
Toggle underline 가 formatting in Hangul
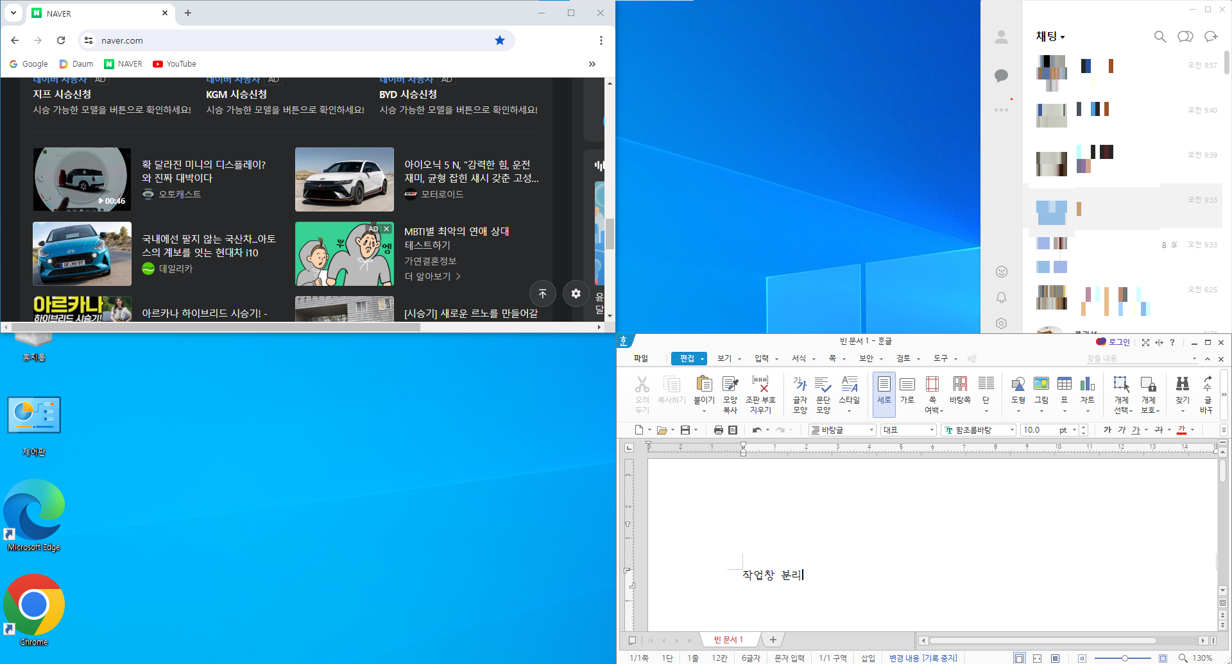(x=1136, y=430)
